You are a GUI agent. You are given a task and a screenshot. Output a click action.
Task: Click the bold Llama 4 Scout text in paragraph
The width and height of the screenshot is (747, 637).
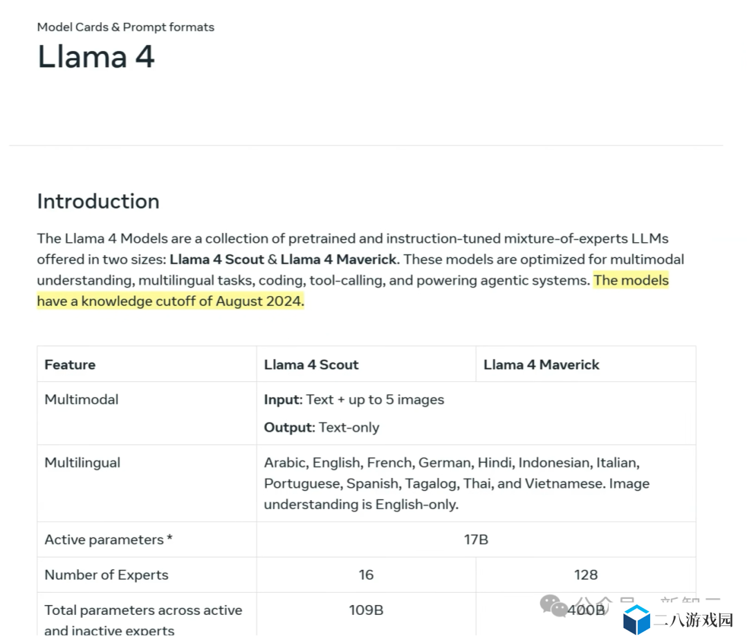pos(216,259)
